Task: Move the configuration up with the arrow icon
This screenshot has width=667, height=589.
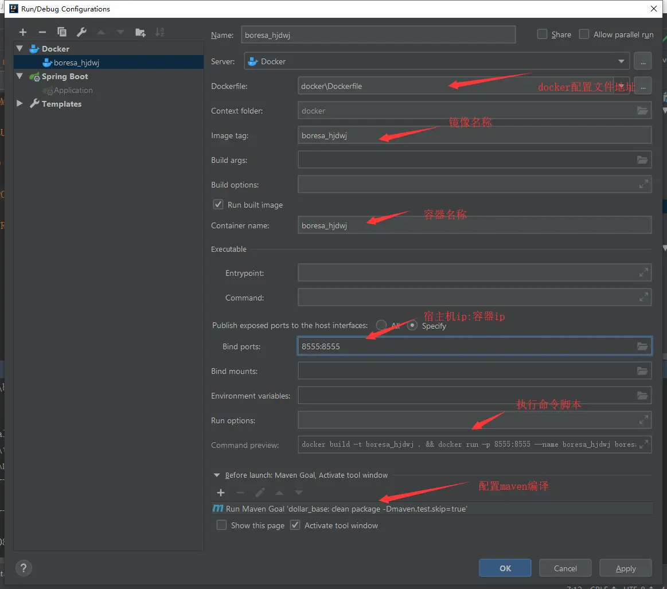Action: [101, 32]
